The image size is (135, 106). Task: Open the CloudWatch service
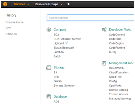[x=116, y=68]
